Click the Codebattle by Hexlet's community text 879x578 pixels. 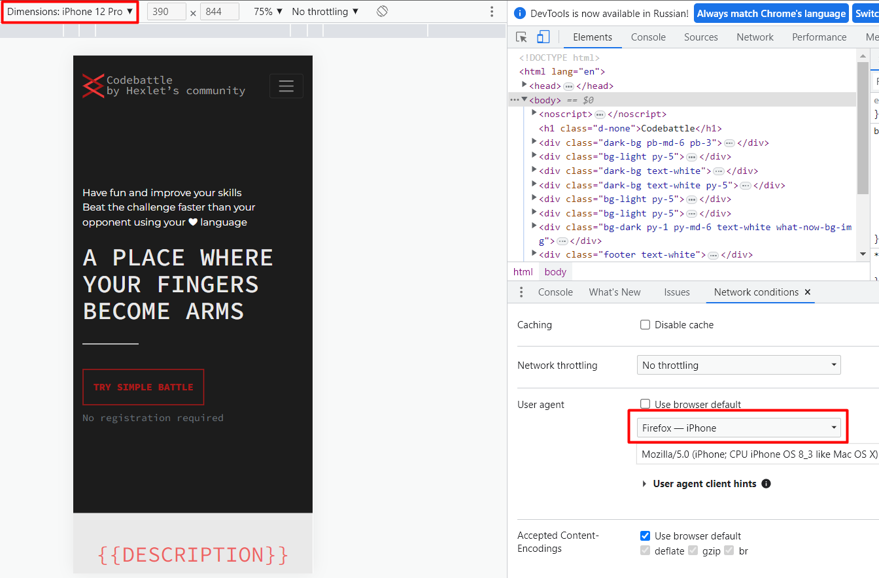[176, 86]
